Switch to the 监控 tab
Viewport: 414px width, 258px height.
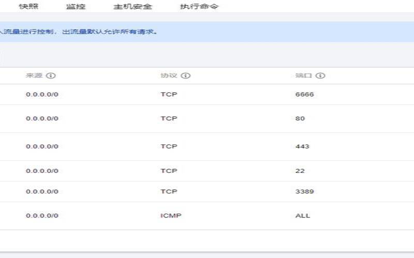pyautogui.click(x=76, y=6)
